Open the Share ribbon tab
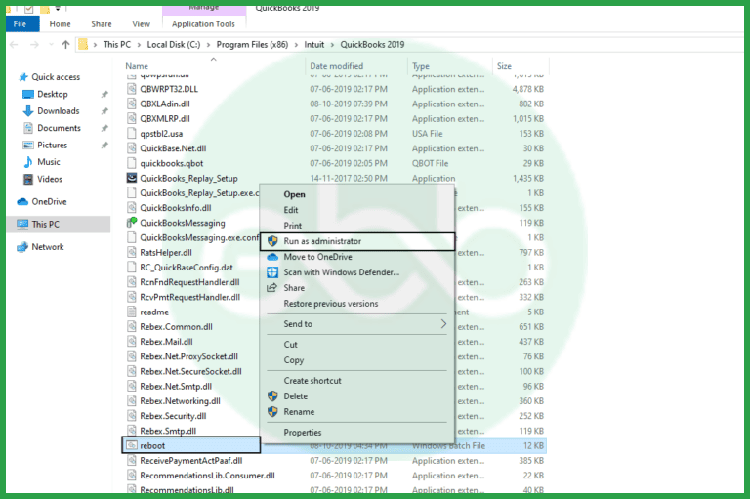 (x=102, y=23)
